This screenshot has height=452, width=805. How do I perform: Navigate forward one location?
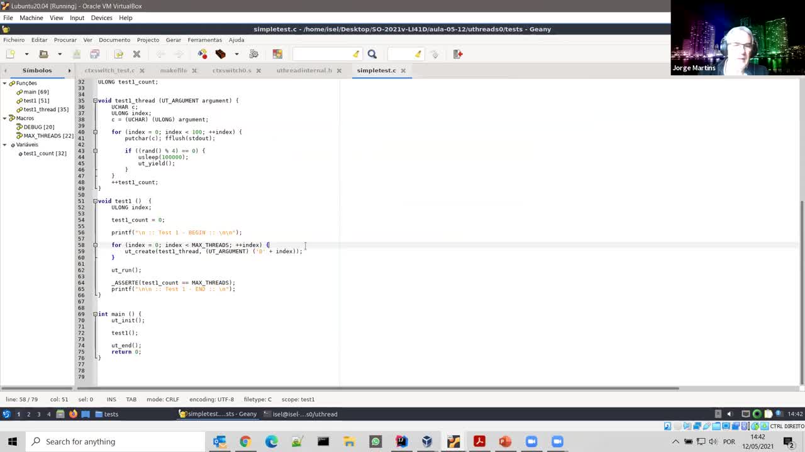coord(179,54)
